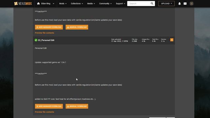Screen dimensions: 210x118
Task: Open the UPLOAD dropdown button
Action: [x=166, y=4]
